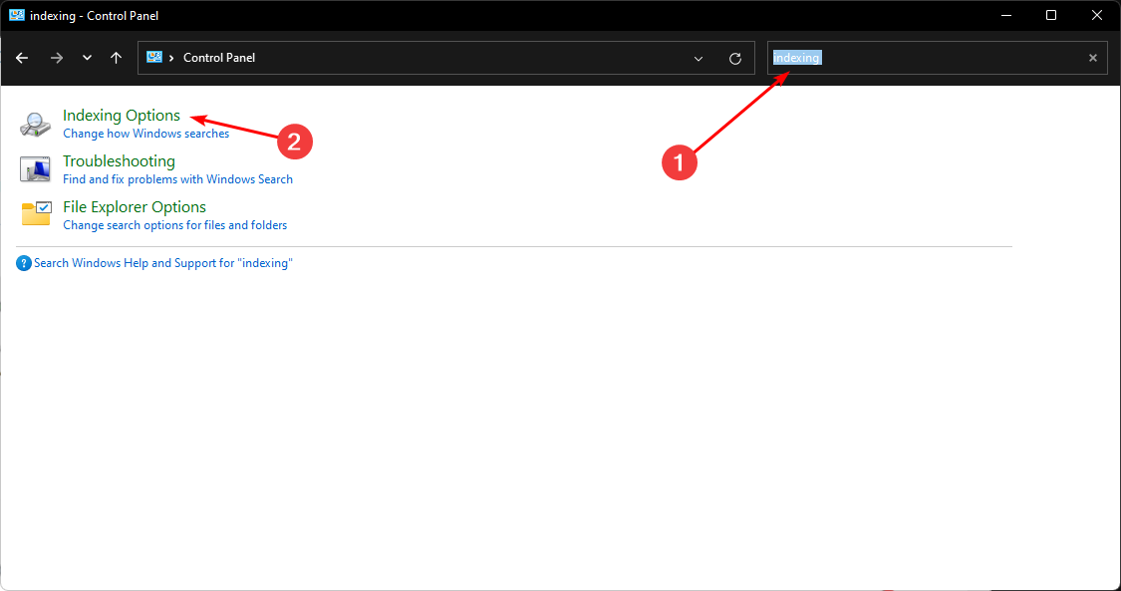The height and width of the screenshot is (591, 1121).
Task: Open the recent locations dropdown chevron
Action: coord(88,58)
